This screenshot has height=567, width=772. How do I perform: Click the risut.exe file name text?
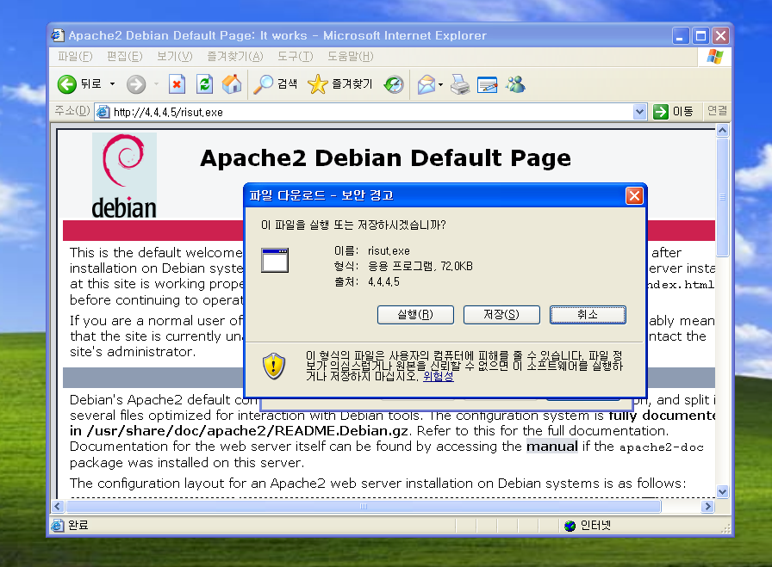pos(389,251)
